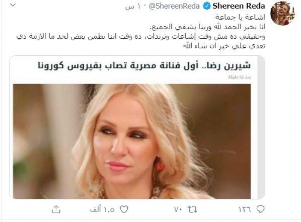Click the reply count ١٢٦
The width and height of the screenshot is (301, 222).
245,210
